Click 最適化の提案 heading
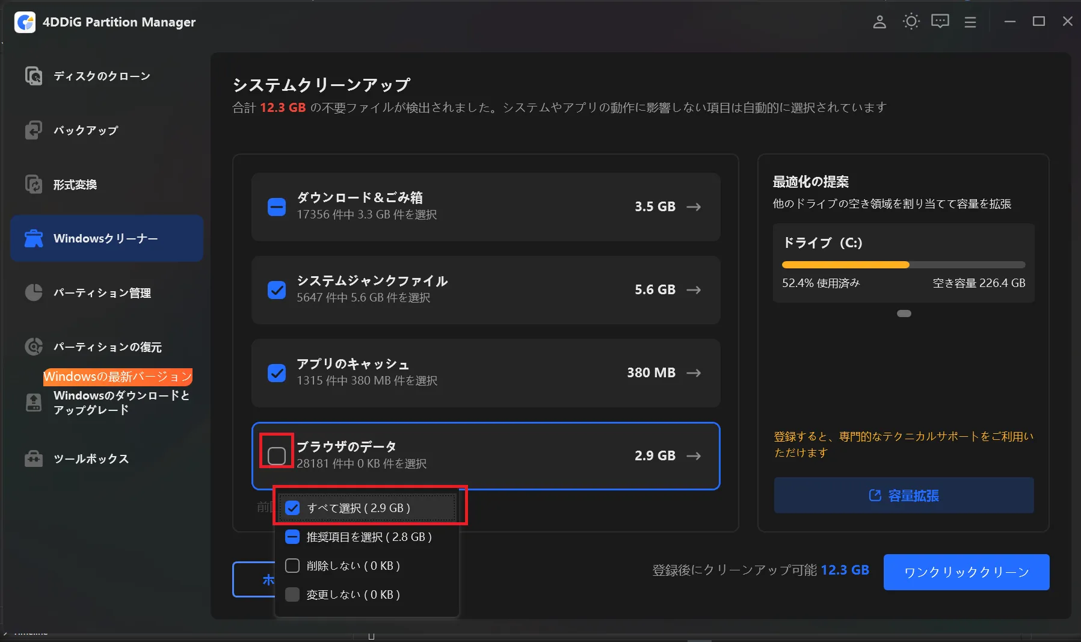Screen dimensions: 1081x642 pyautogui.click(x=811, y=182)
